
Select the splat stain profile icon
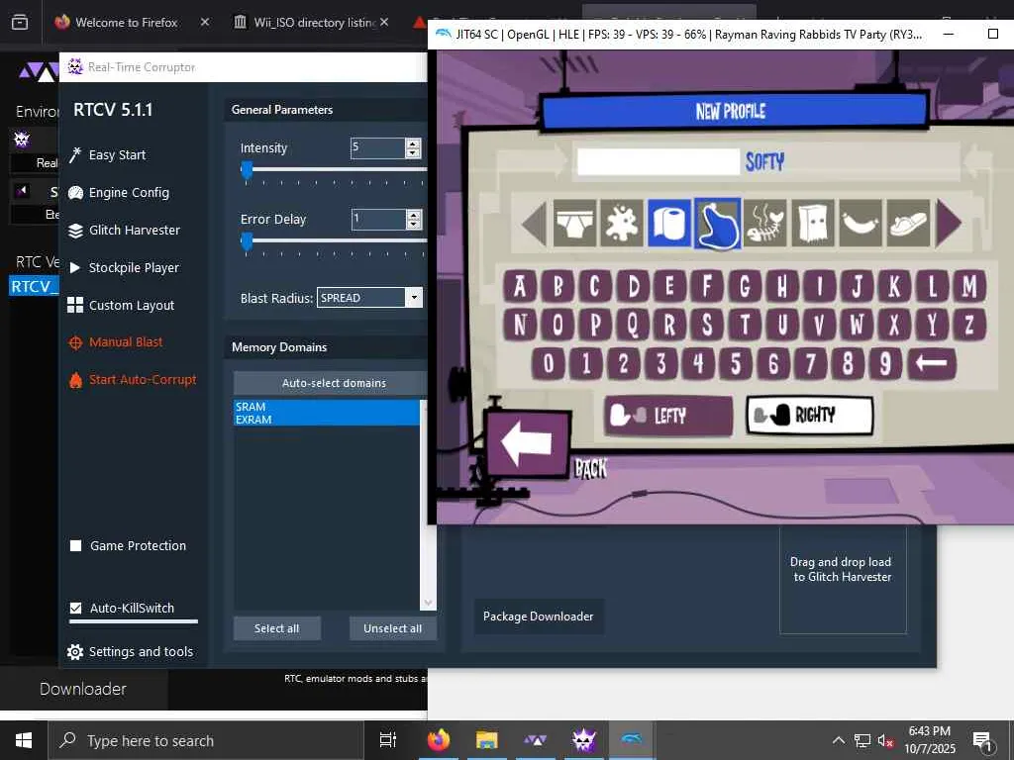622,224
